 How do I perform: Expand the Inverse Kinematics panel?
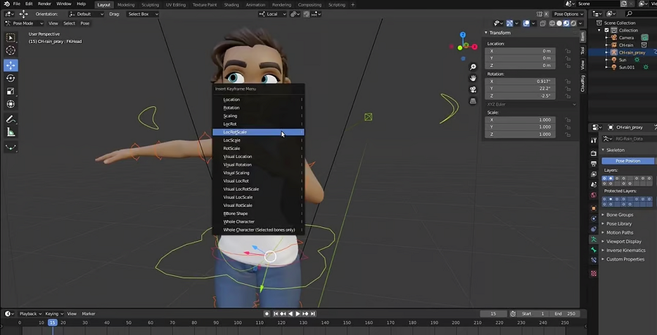click(x=626, y=251)
